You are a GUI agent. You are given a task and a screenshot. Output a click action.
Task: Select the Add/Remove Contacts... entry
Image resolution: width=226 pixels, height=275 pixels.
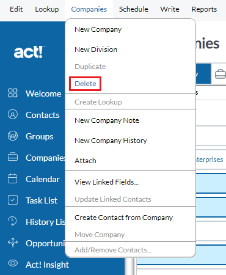tap(113, 250)
